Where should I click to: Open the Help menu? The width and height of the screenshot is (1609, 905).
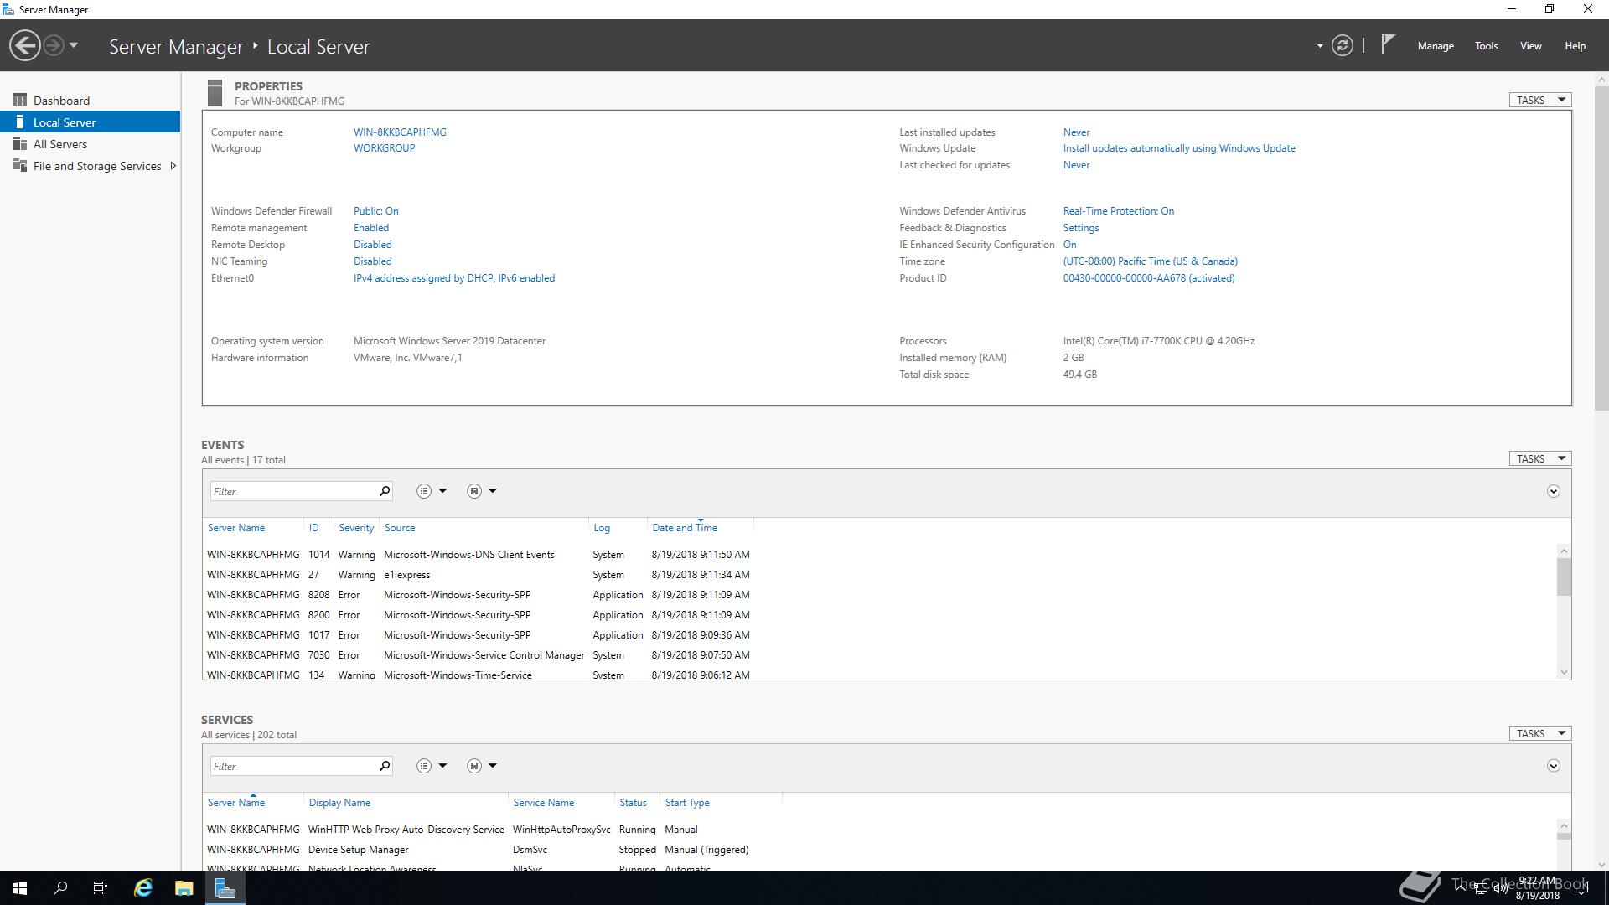coord(1575,46)
